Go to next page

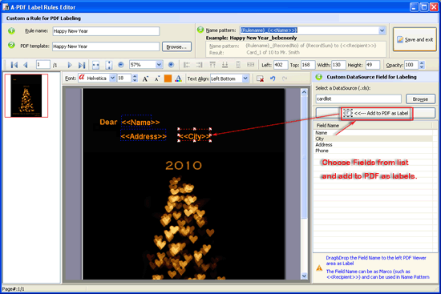click(70, 65)
